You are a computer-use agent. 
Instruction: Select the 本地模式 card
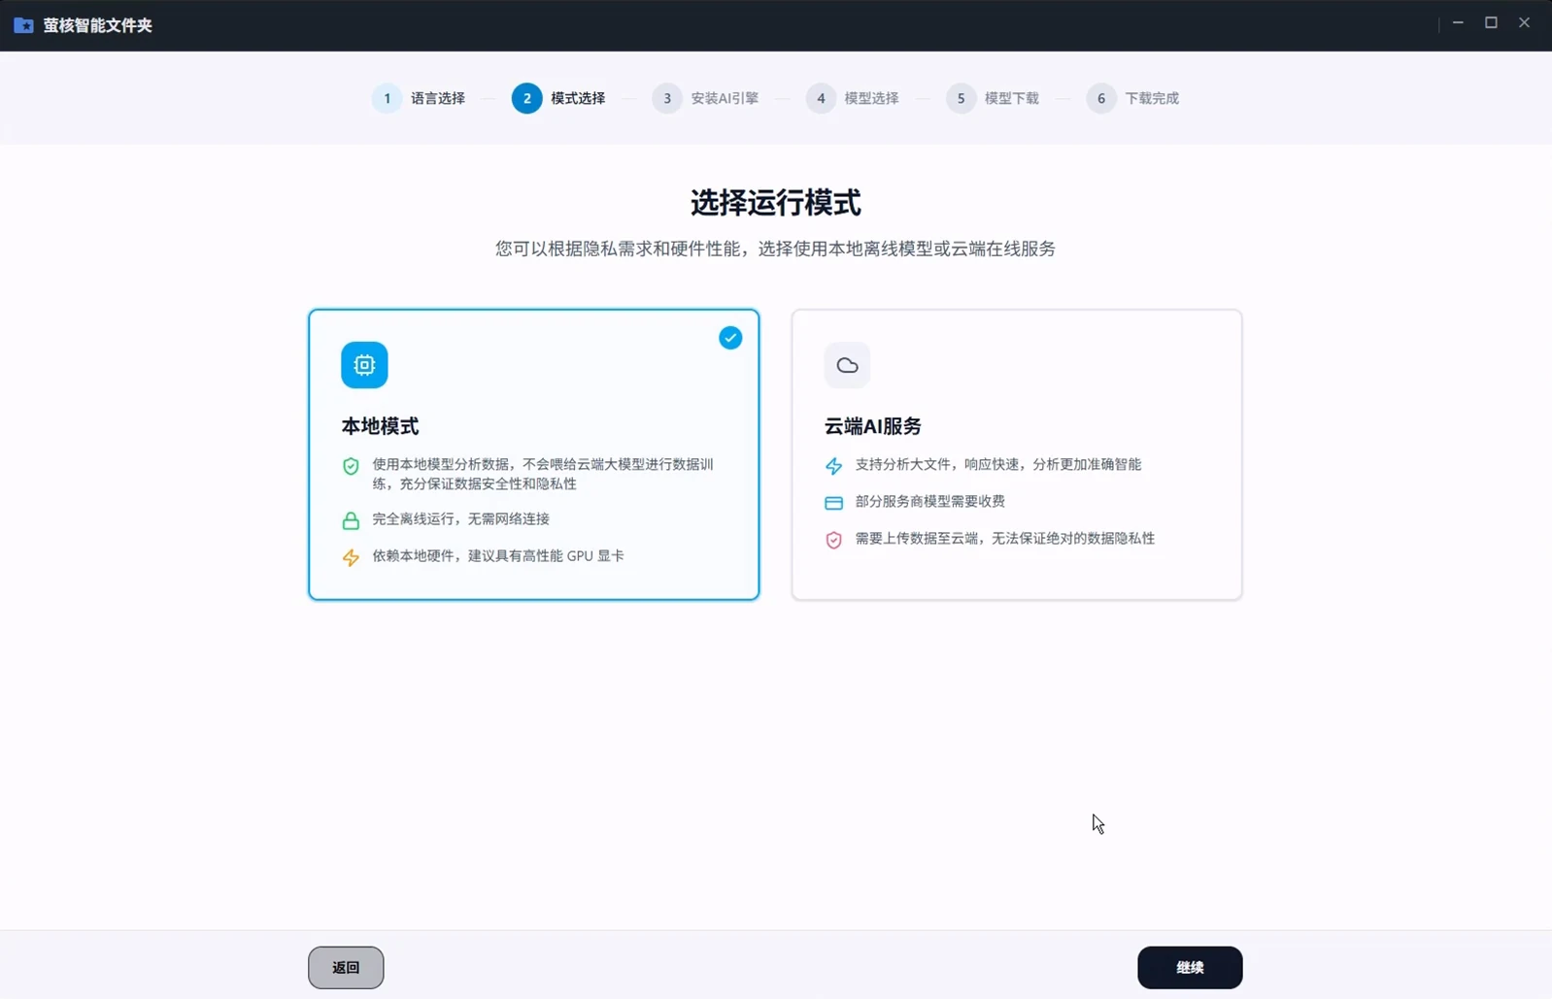533,454
